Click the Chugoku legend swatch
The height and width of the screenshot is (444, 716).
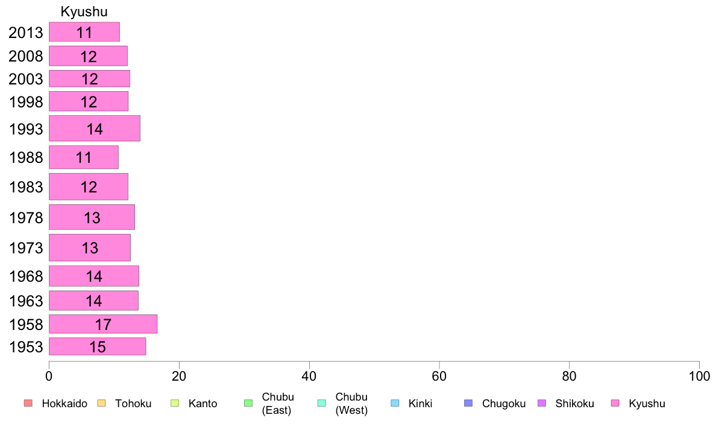tap(468, 403)
